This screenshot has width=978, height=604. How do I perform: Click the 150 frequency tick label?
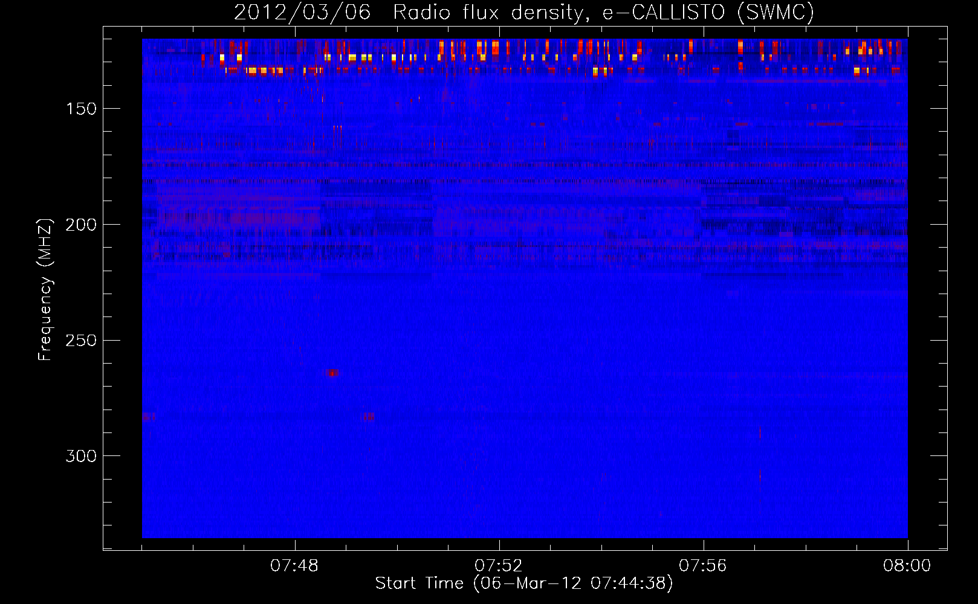click(x=81, y=109)
